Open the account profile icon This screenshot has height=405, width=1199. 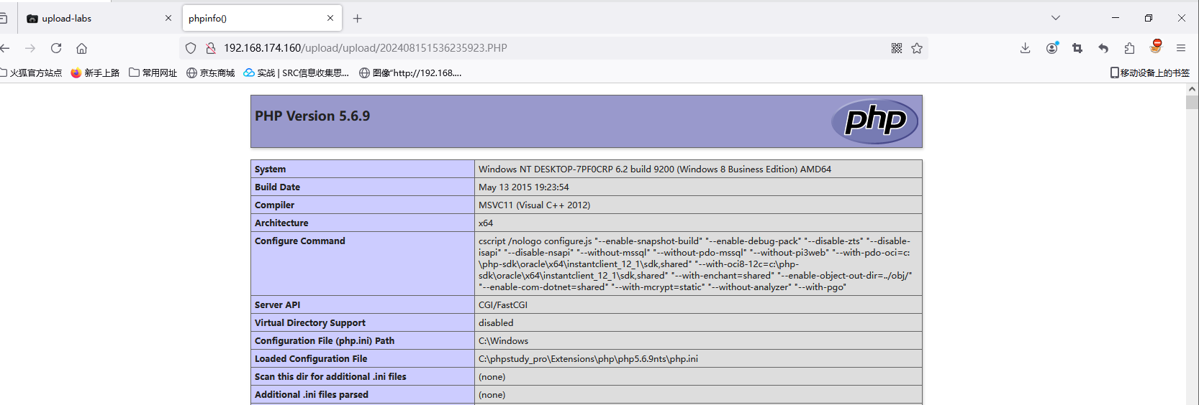point(1052,48)
